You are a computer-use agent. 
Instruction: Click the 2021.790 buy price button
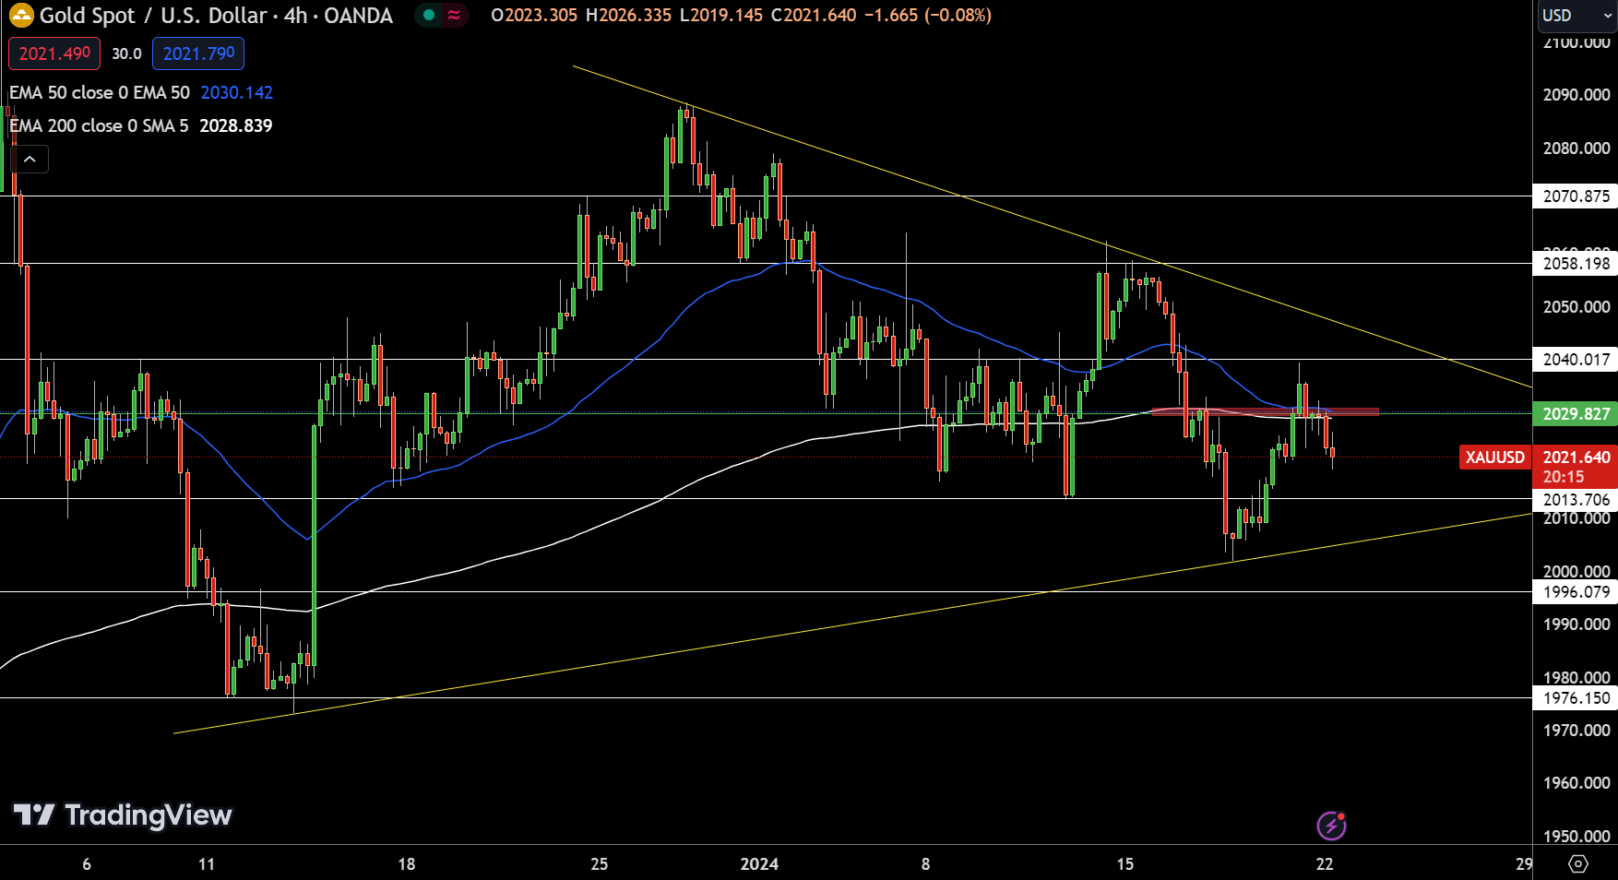coord(198,54)
